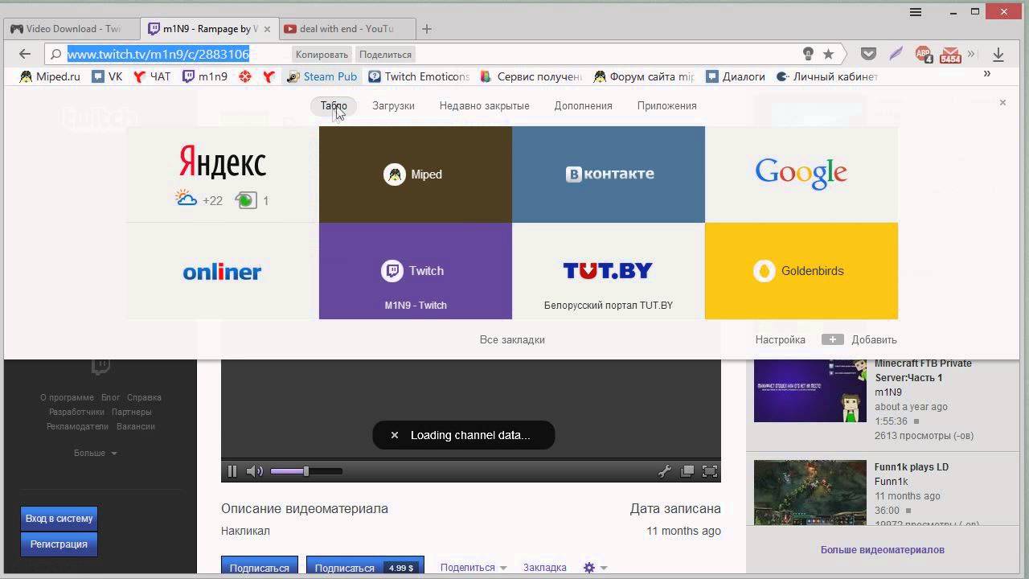Click the Регистрация button

coord(59,544)
